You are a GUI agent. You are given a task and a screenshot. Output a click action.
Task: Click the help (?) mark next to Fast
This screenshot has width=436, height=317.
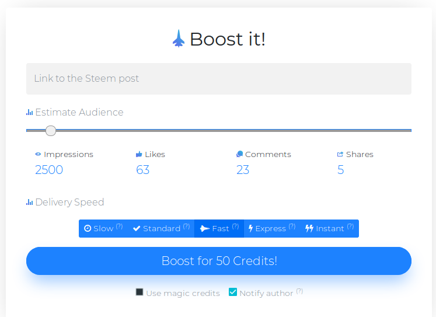236,227
